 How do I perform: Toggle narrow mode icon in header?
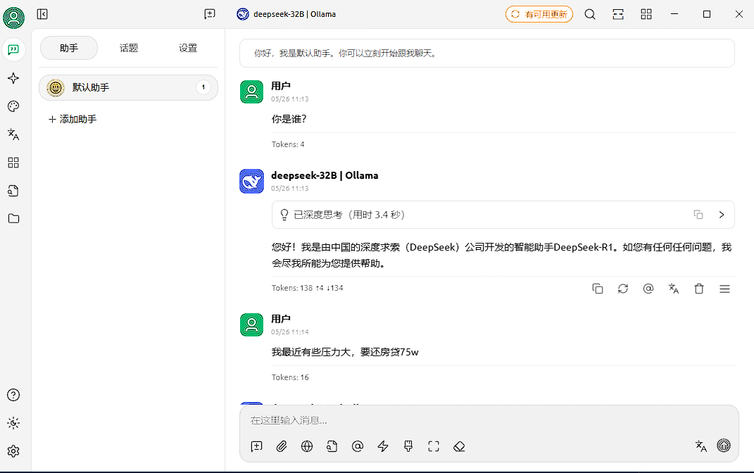[x=618, y=14]
